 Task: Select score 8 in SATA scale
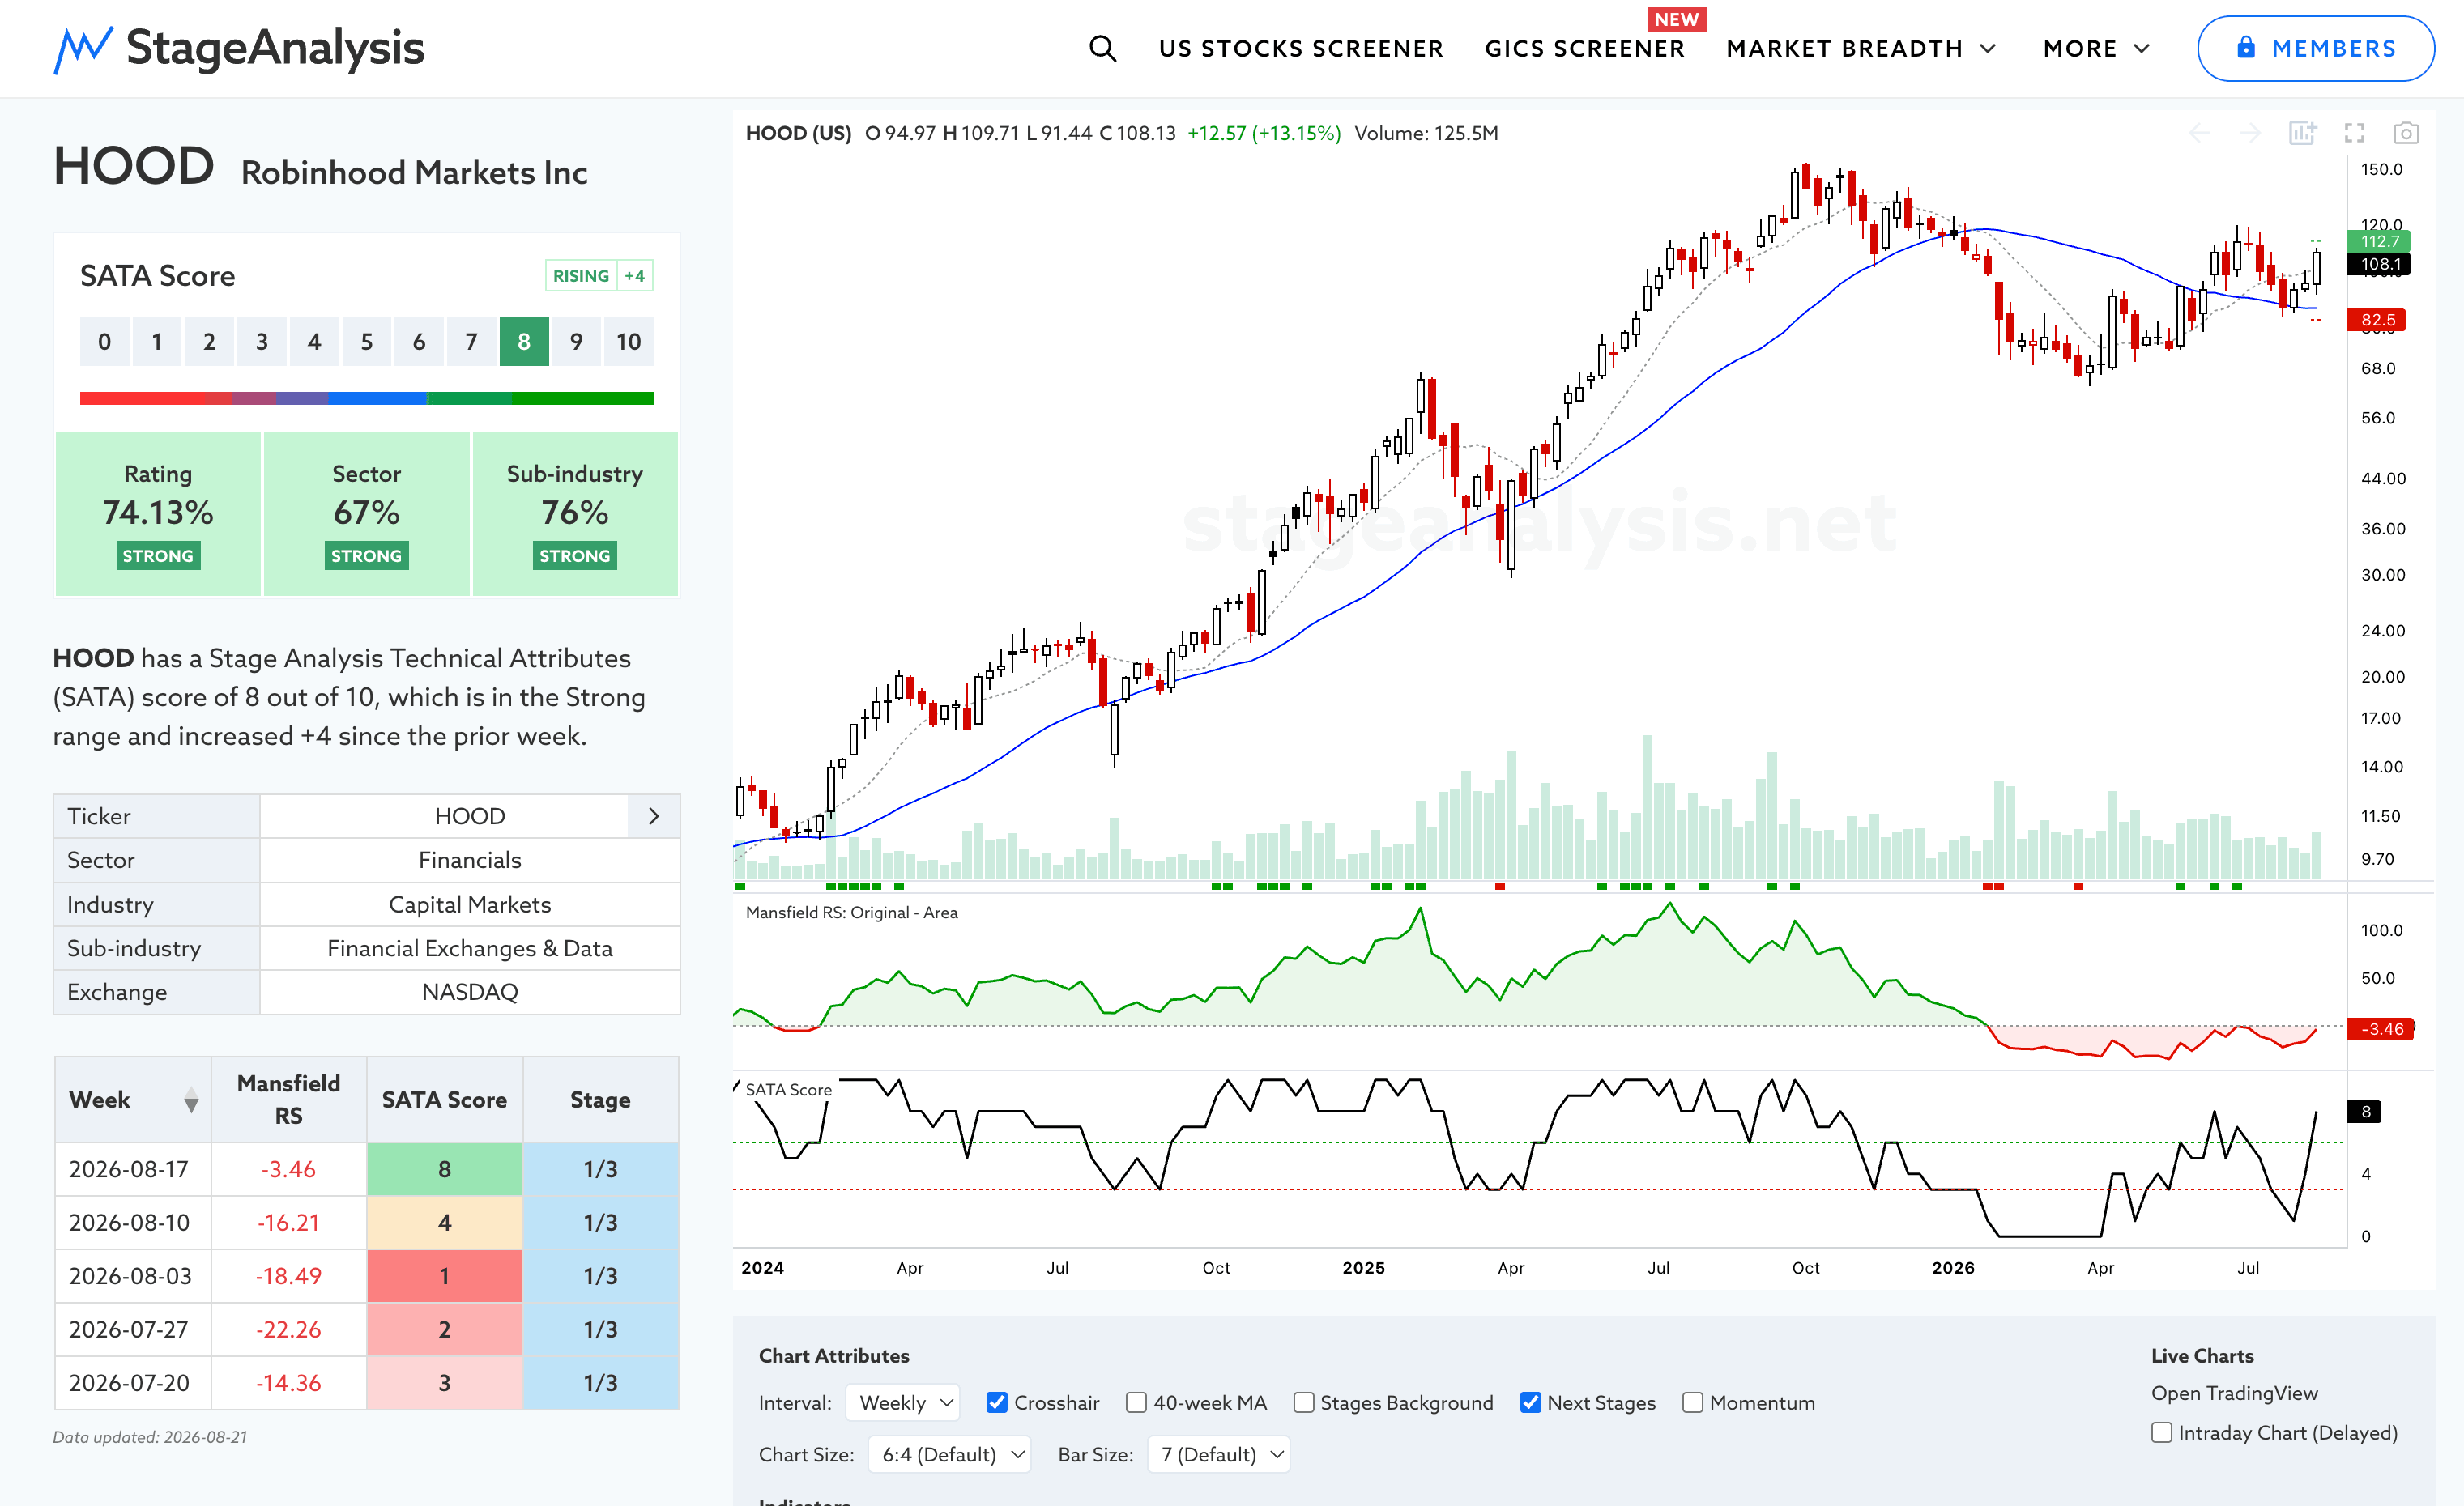[x=524, y=342]
